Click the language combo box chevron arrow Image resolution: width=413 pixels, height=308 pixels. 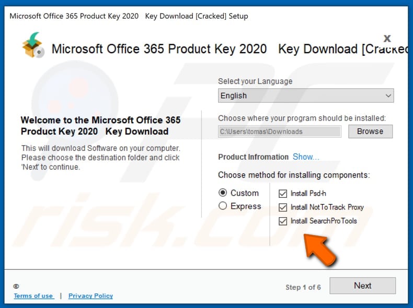point(388,96)
